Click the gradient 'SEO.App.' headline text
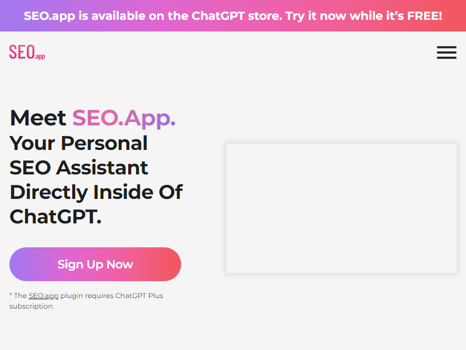Screen dimensions: 466x350 coord(123,118)
